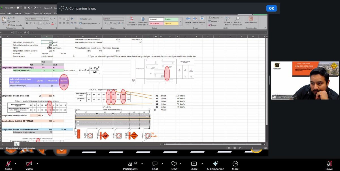Open the Insertar ribbon tab
340x171 pixels.
click(18, 13)
